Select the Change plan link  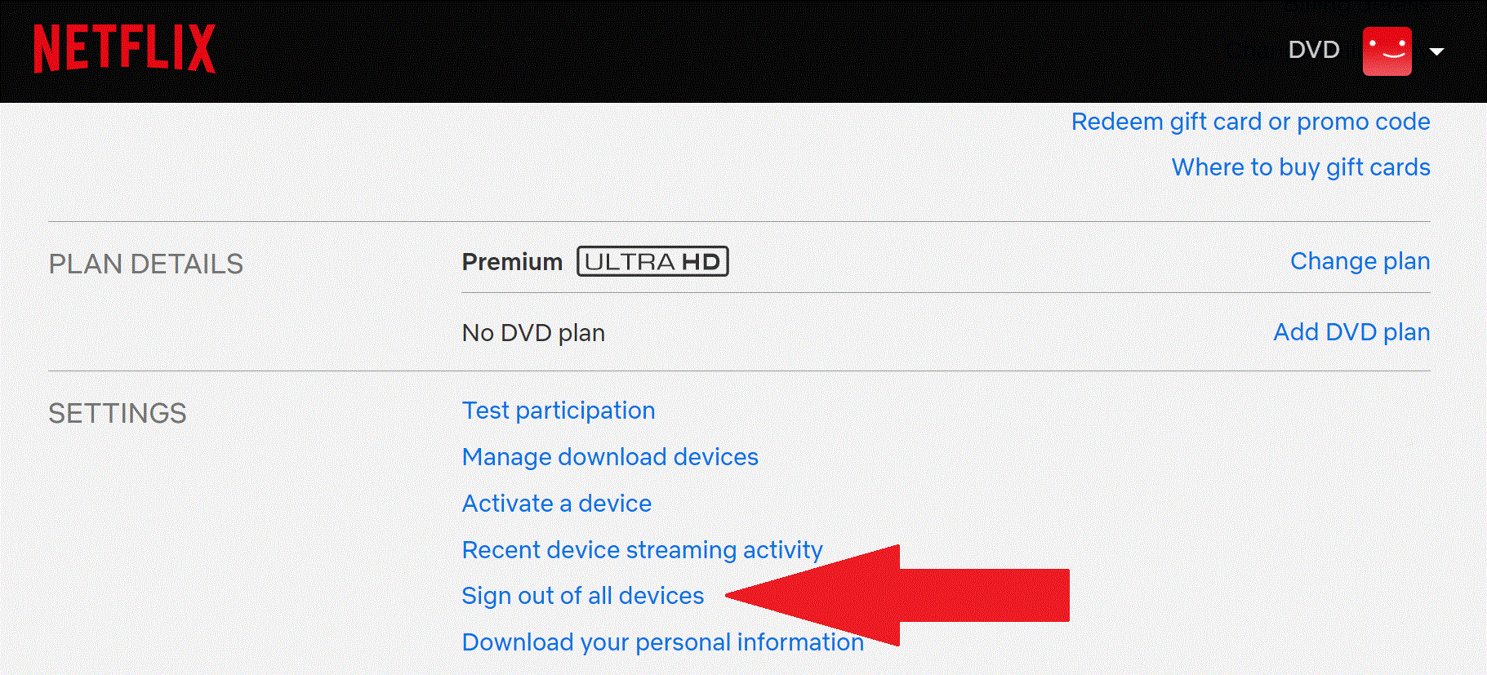coord(1360,261)
